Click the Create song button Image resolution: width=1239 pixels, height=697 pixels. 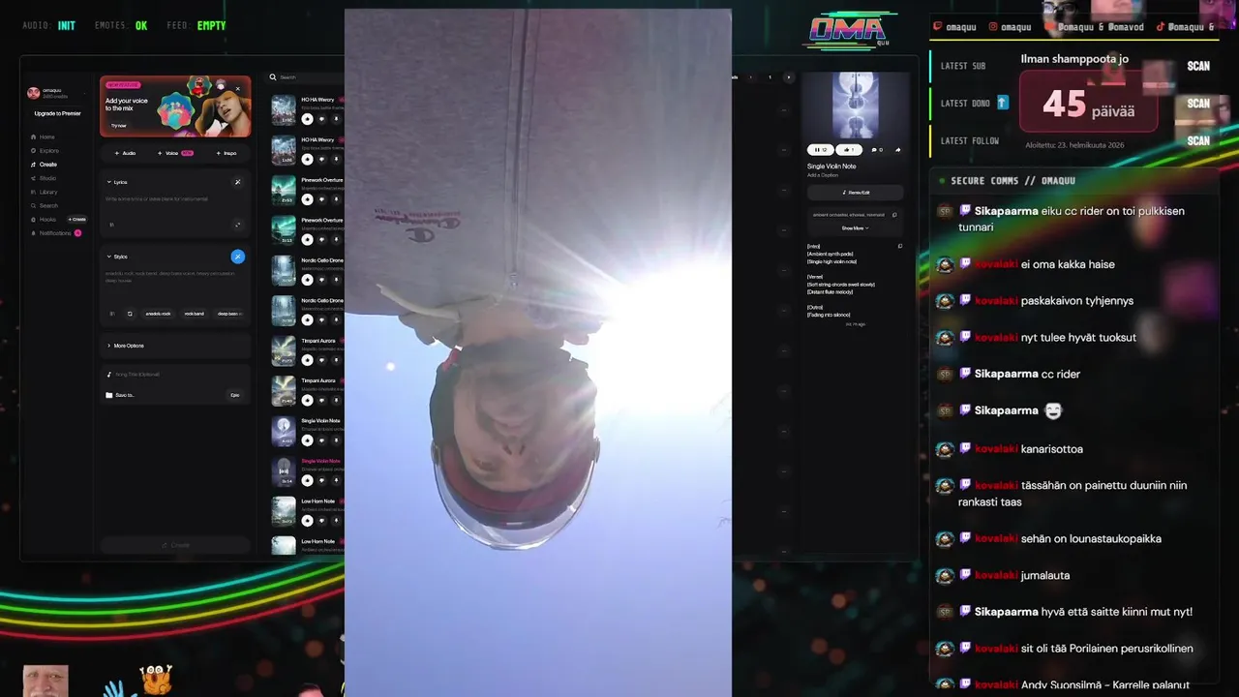click(175, 545)
